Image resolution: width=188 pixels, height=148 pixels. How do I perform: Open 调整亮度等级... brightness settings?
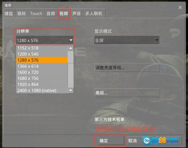(x=127, y=68)
